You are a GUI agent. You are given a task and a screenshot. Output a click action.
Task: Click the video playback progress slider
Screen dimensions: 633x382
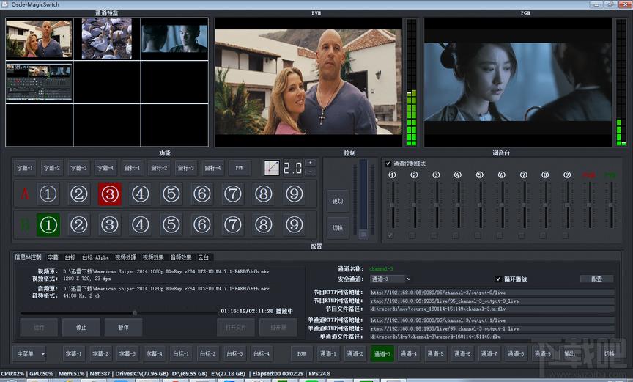tap(119, 313)
